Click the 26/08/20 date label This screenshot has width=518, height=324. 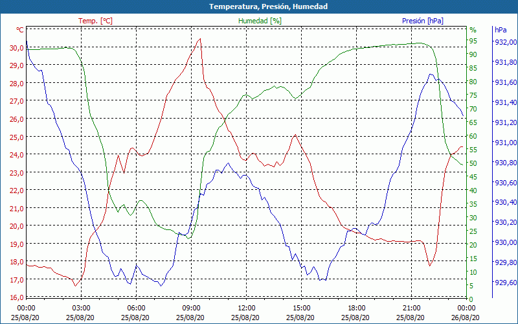coord(465,318)
